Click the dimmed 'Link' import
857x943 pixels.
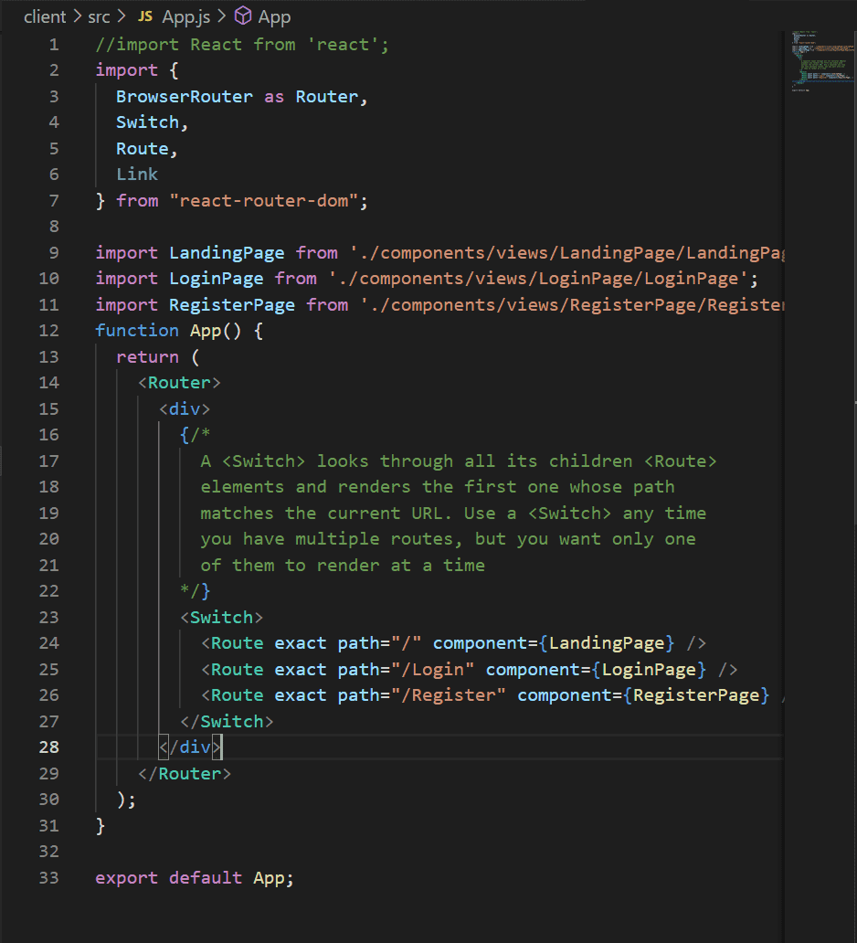click(x=137, y=175)
